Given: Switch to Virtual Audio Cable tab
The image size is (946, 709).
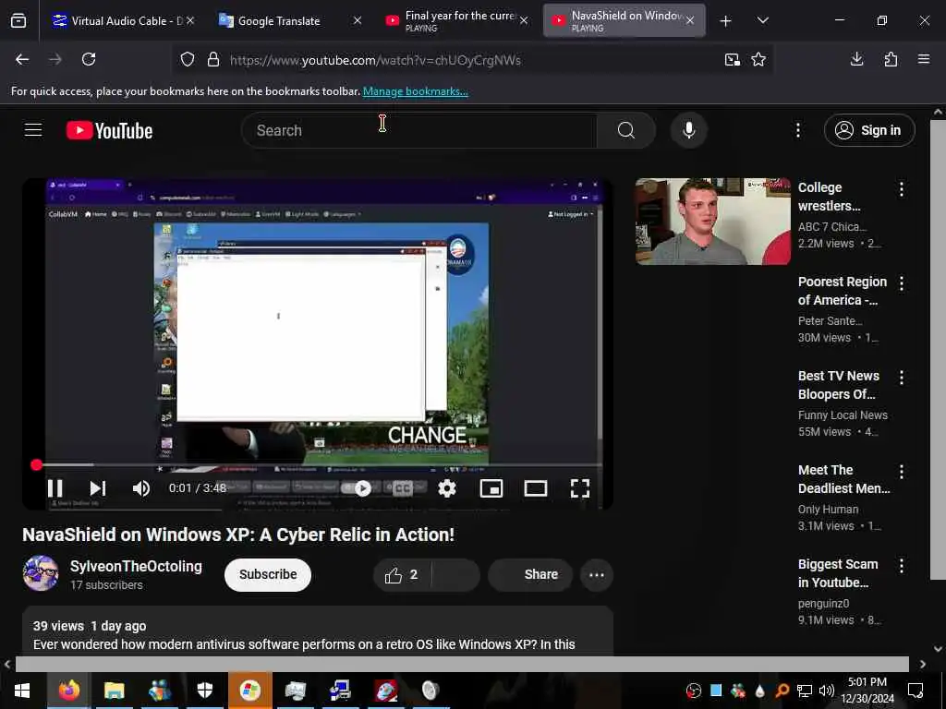Looking at the screenshot, I should click(x=123, y=20).
